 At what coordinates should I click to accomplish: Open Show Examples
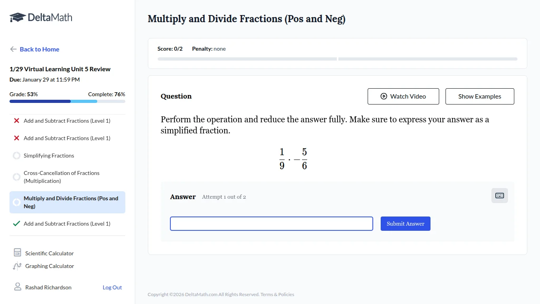tap(480, 96)
